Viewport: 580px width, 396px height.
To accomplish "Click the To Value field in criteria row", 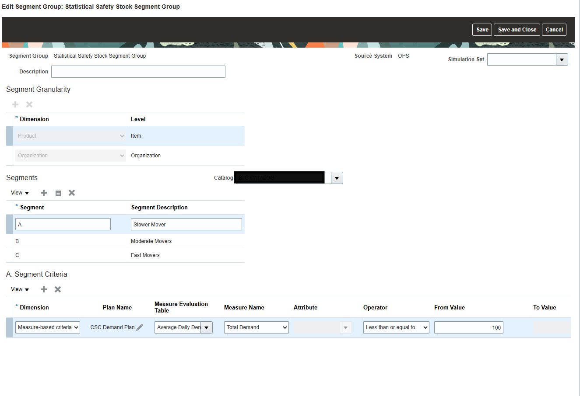I will tap(552, 327).
